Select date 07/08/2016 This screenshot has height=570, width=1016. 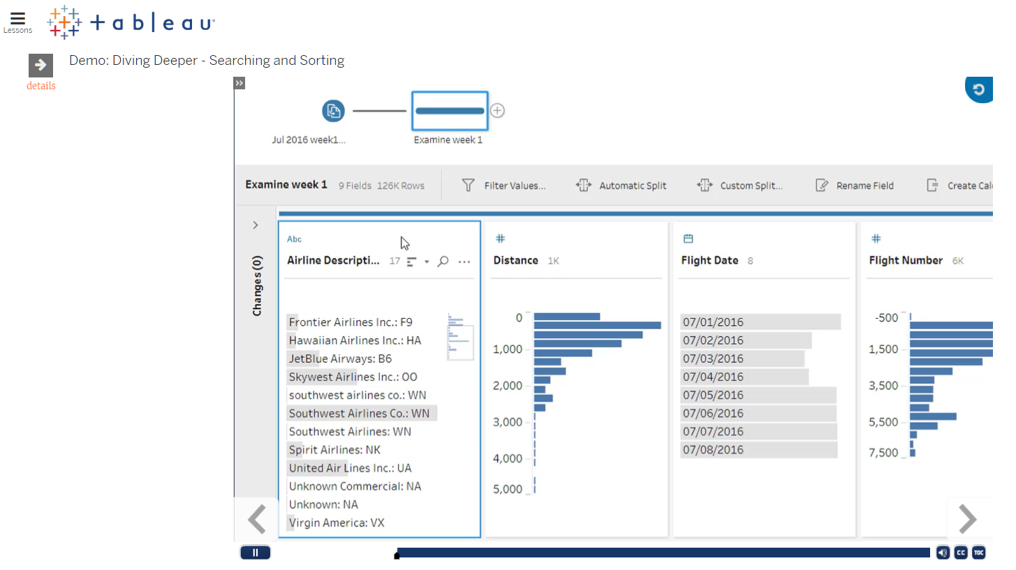coord(758,449)
